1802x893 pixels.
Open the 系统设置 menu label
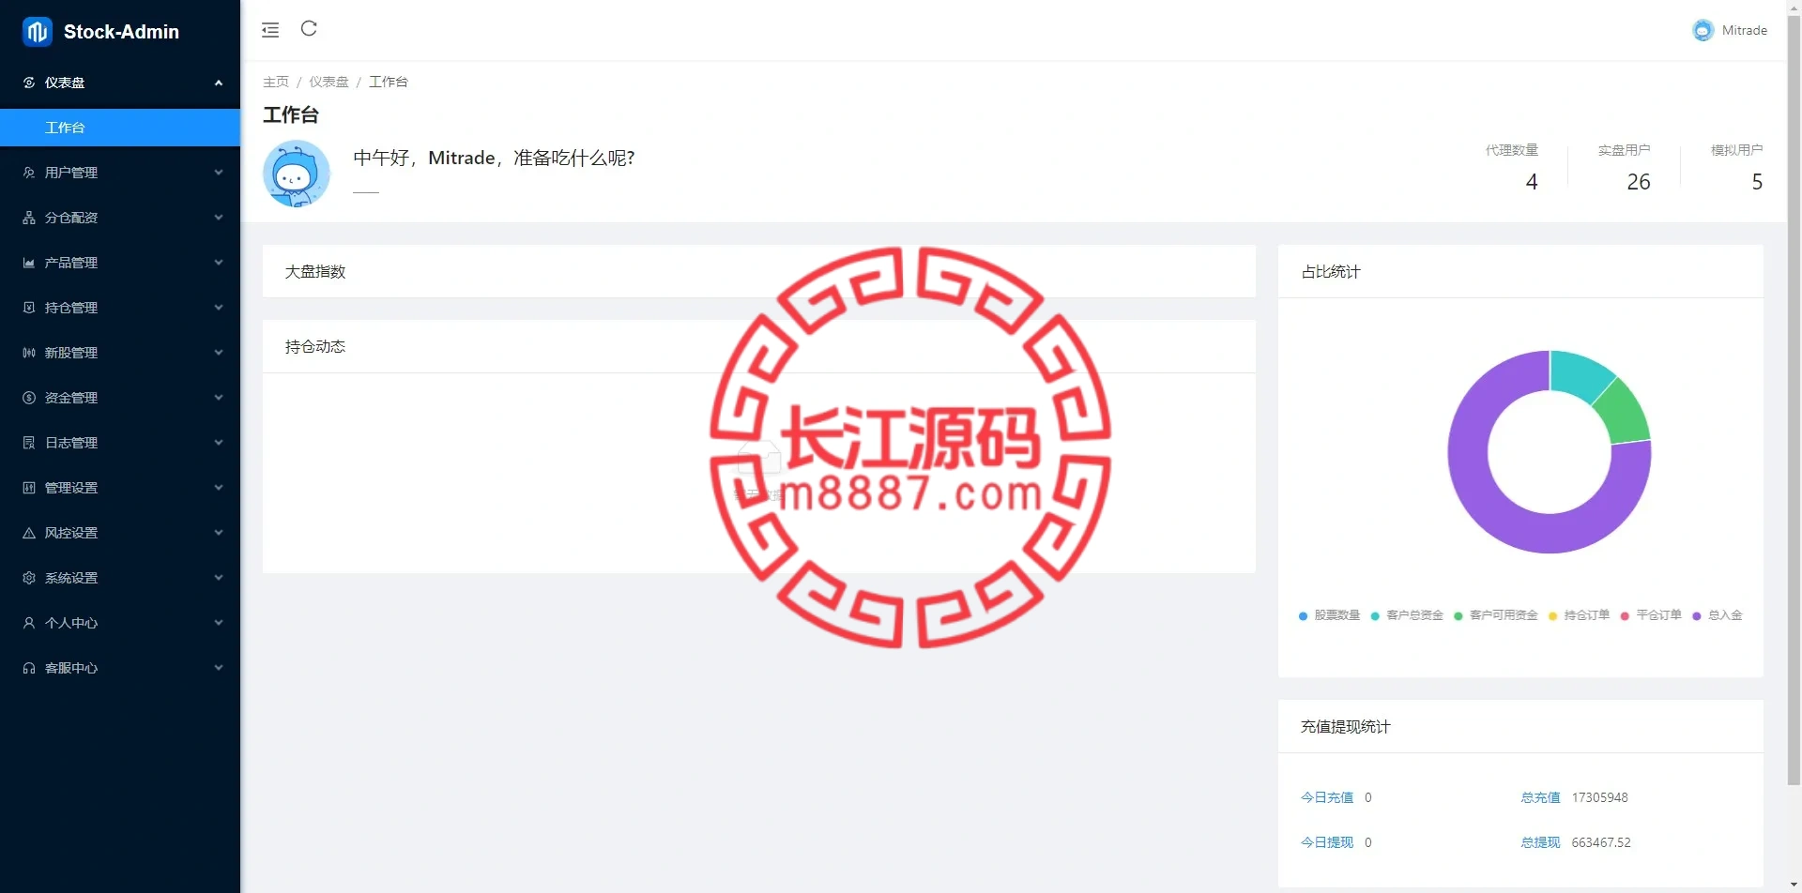point(71,578)
